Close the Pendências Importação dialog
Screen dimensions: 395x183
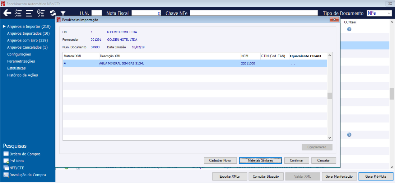(334, 20)
